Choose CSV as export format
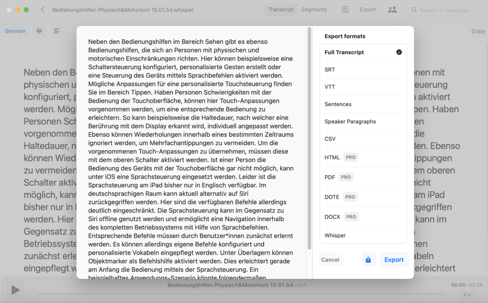 click(x=363, y=139)
